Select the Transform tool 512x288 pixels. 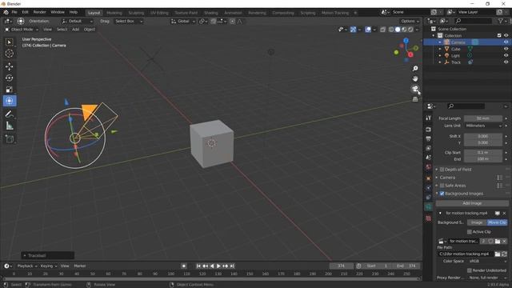9,101
